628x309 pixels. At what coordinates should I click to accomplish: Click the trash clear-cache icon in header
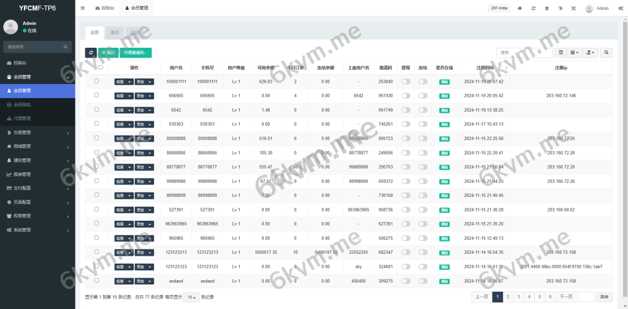[546, 9]
